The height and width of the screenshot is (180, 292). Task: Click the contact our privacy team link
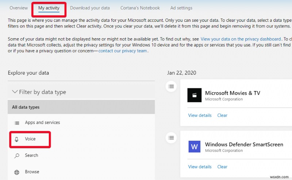tap(123, 51)
